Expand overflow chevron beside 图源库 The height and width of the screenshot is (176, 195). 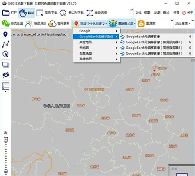click(x=172, y=20)
